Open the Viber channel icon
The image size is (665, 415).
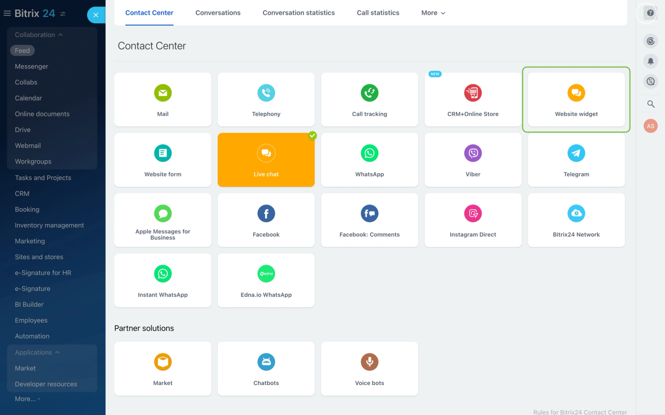click(x=473, y=153)
